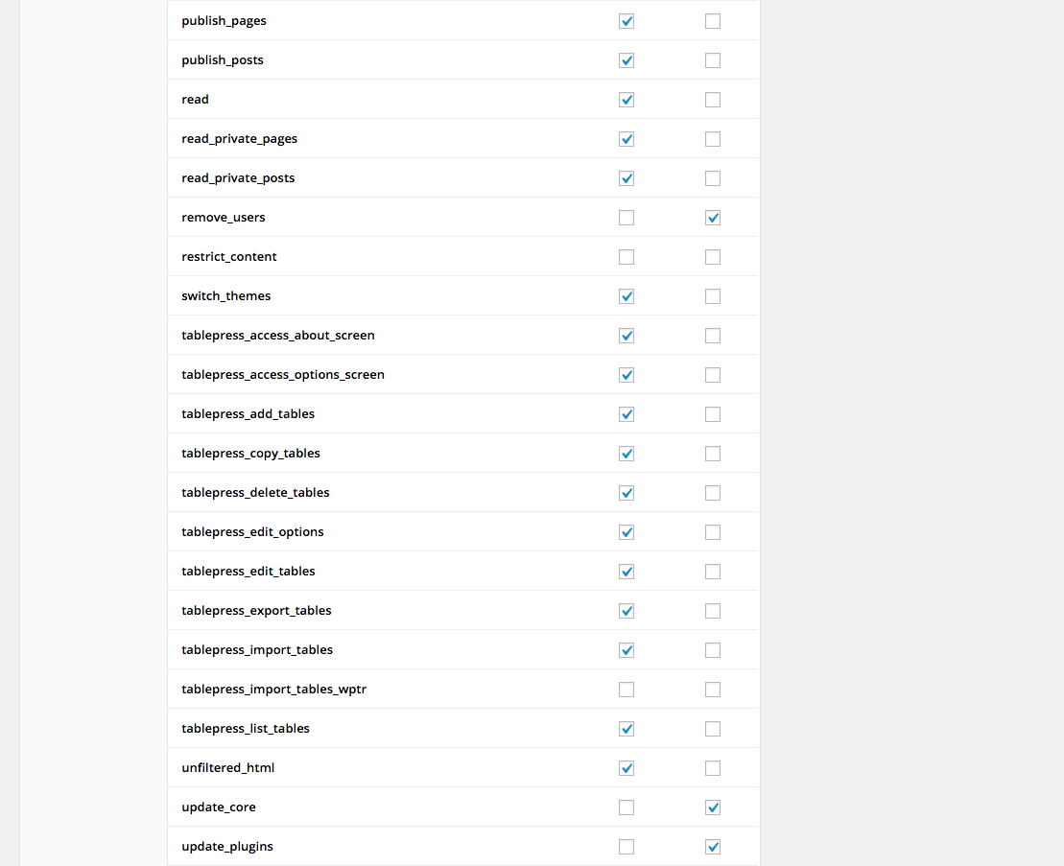The width and height of the screenshot is (1064, 866).
Task: Check grant checkbox for update_plugins
Action: (627, 847)
